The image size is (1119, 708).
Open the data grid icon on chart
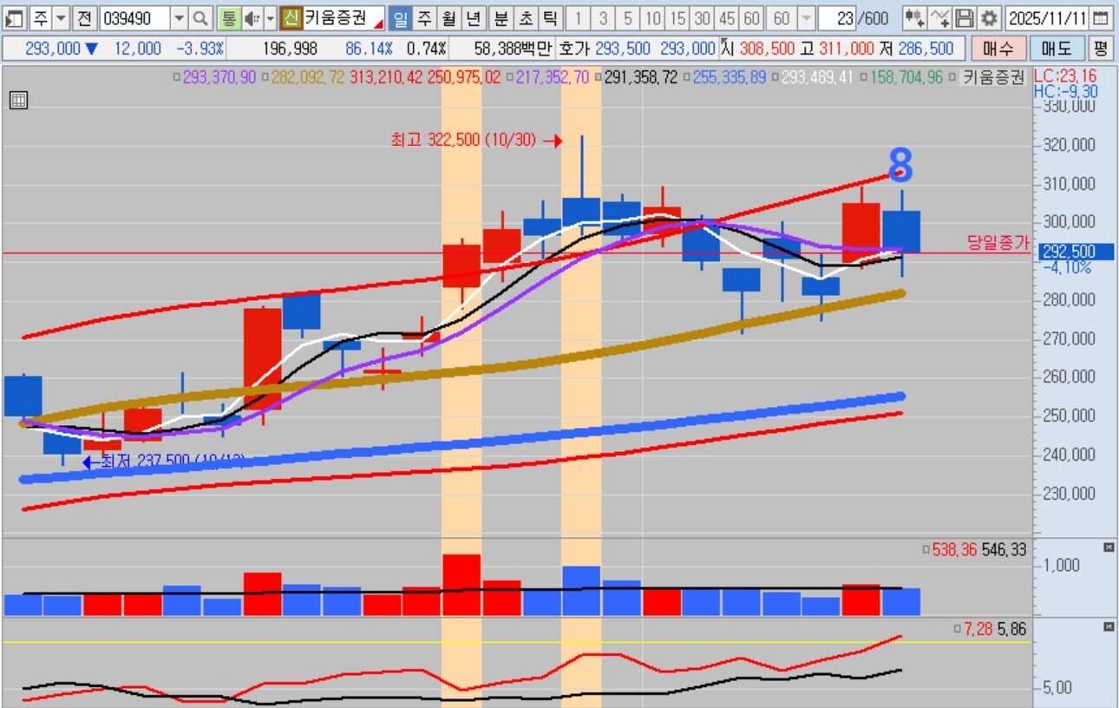[18, 101]
